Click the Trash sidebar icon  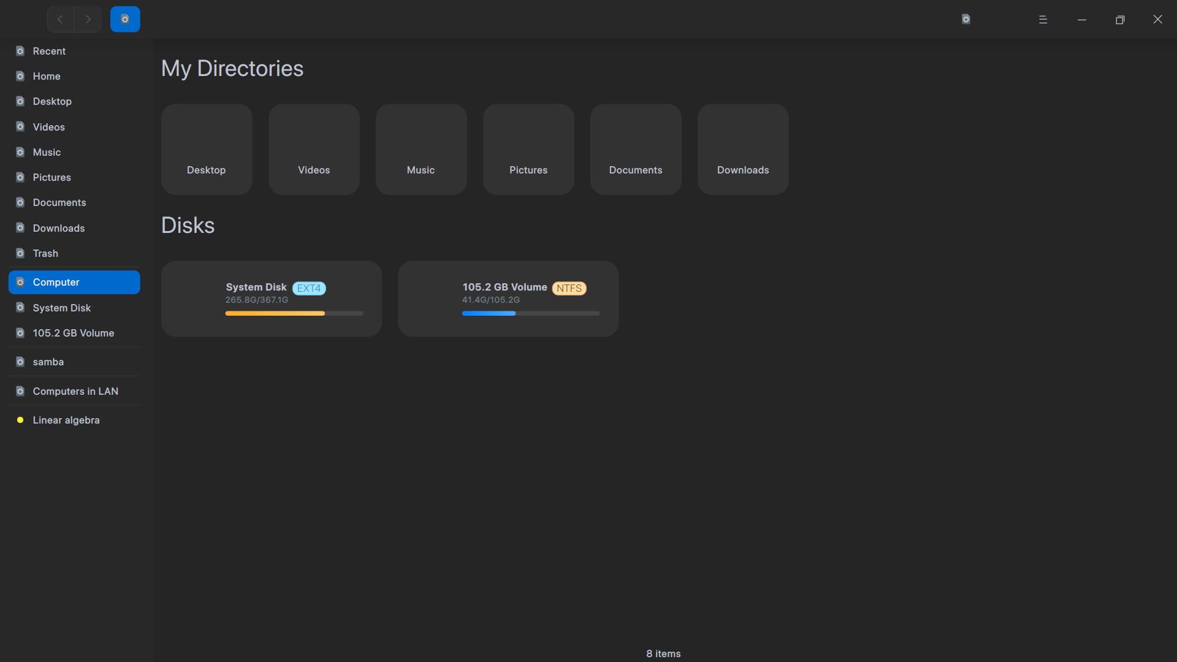click(x=20, y=253)
